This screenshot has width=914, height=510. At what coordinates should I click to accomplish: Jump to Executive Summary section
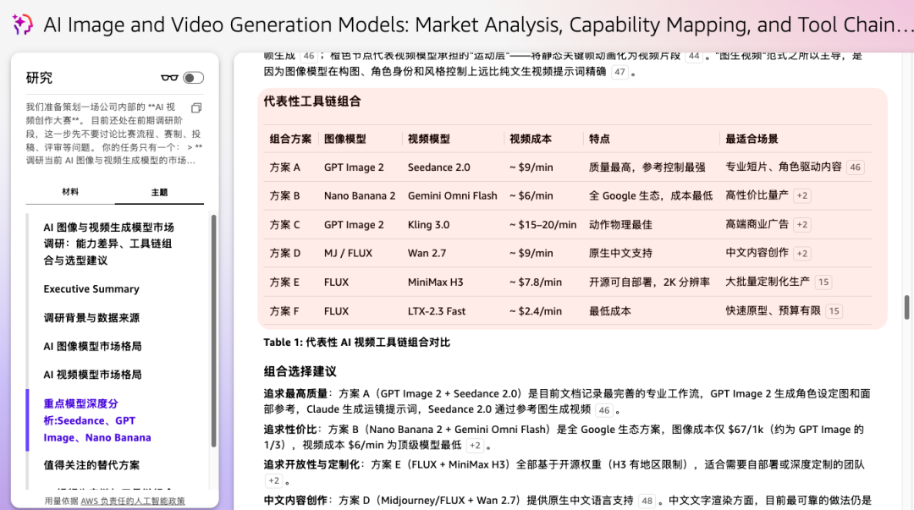[x=91, y=289]
